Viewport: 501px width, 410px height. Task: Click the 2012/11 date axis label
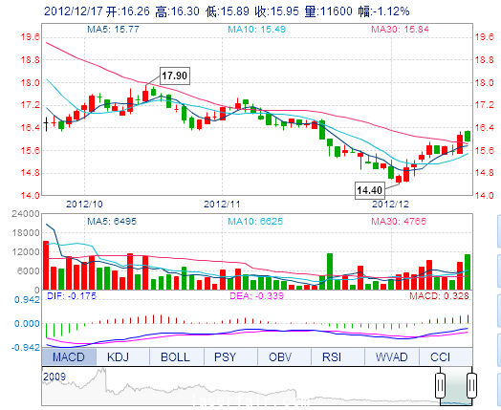click(x=222, y=204)
